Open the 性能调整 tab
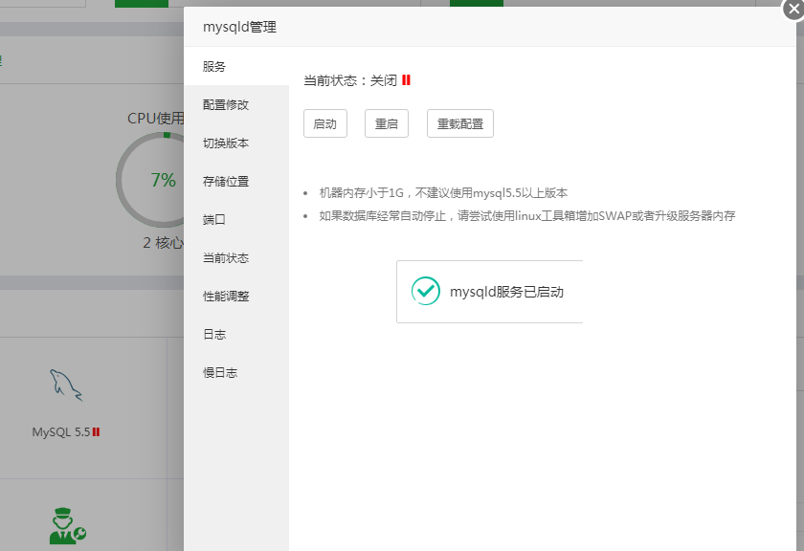804x551 pixels. click(x=236, y=296)
